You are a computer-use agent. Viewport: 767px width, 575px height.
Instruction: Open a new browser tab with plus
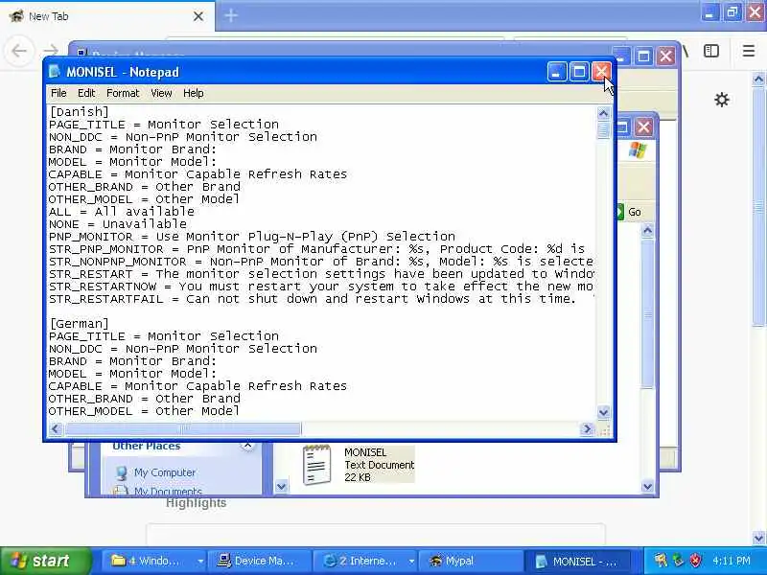point(231,15)
